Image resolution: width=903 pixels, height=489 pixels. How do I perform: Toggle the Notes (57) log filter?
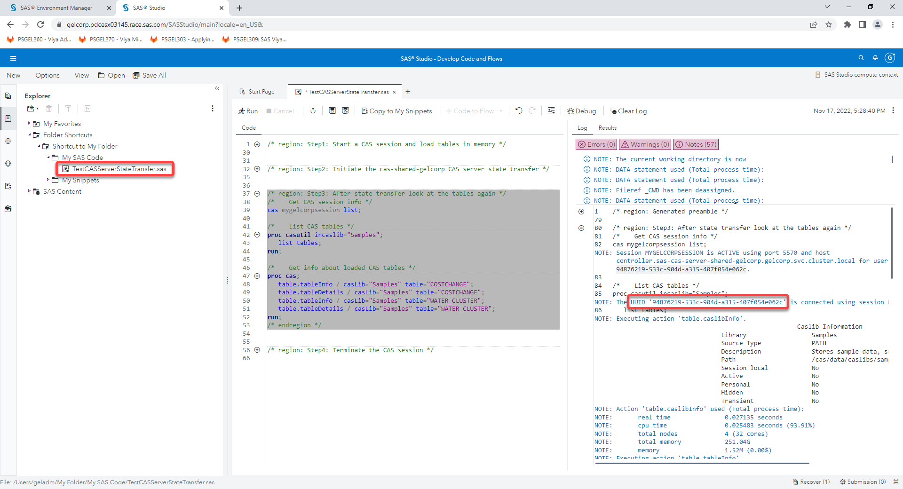coord(696,144)
